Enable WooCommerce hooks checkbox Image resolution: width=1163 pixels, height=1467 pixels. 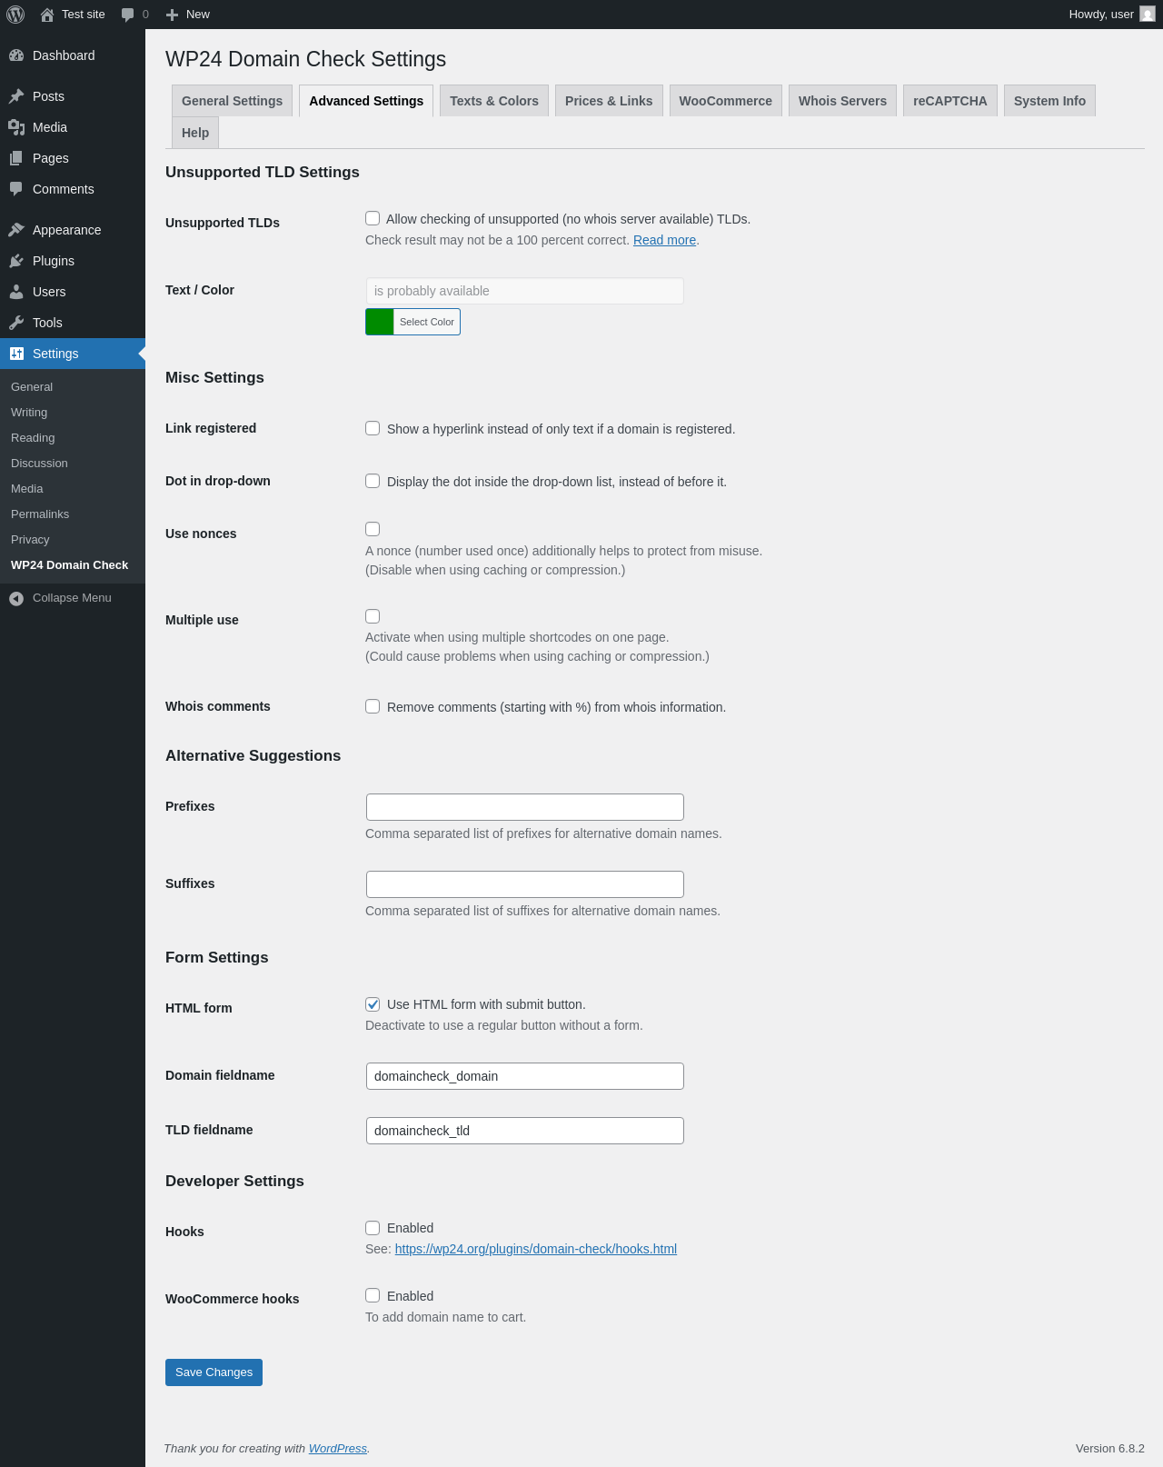373,1295
